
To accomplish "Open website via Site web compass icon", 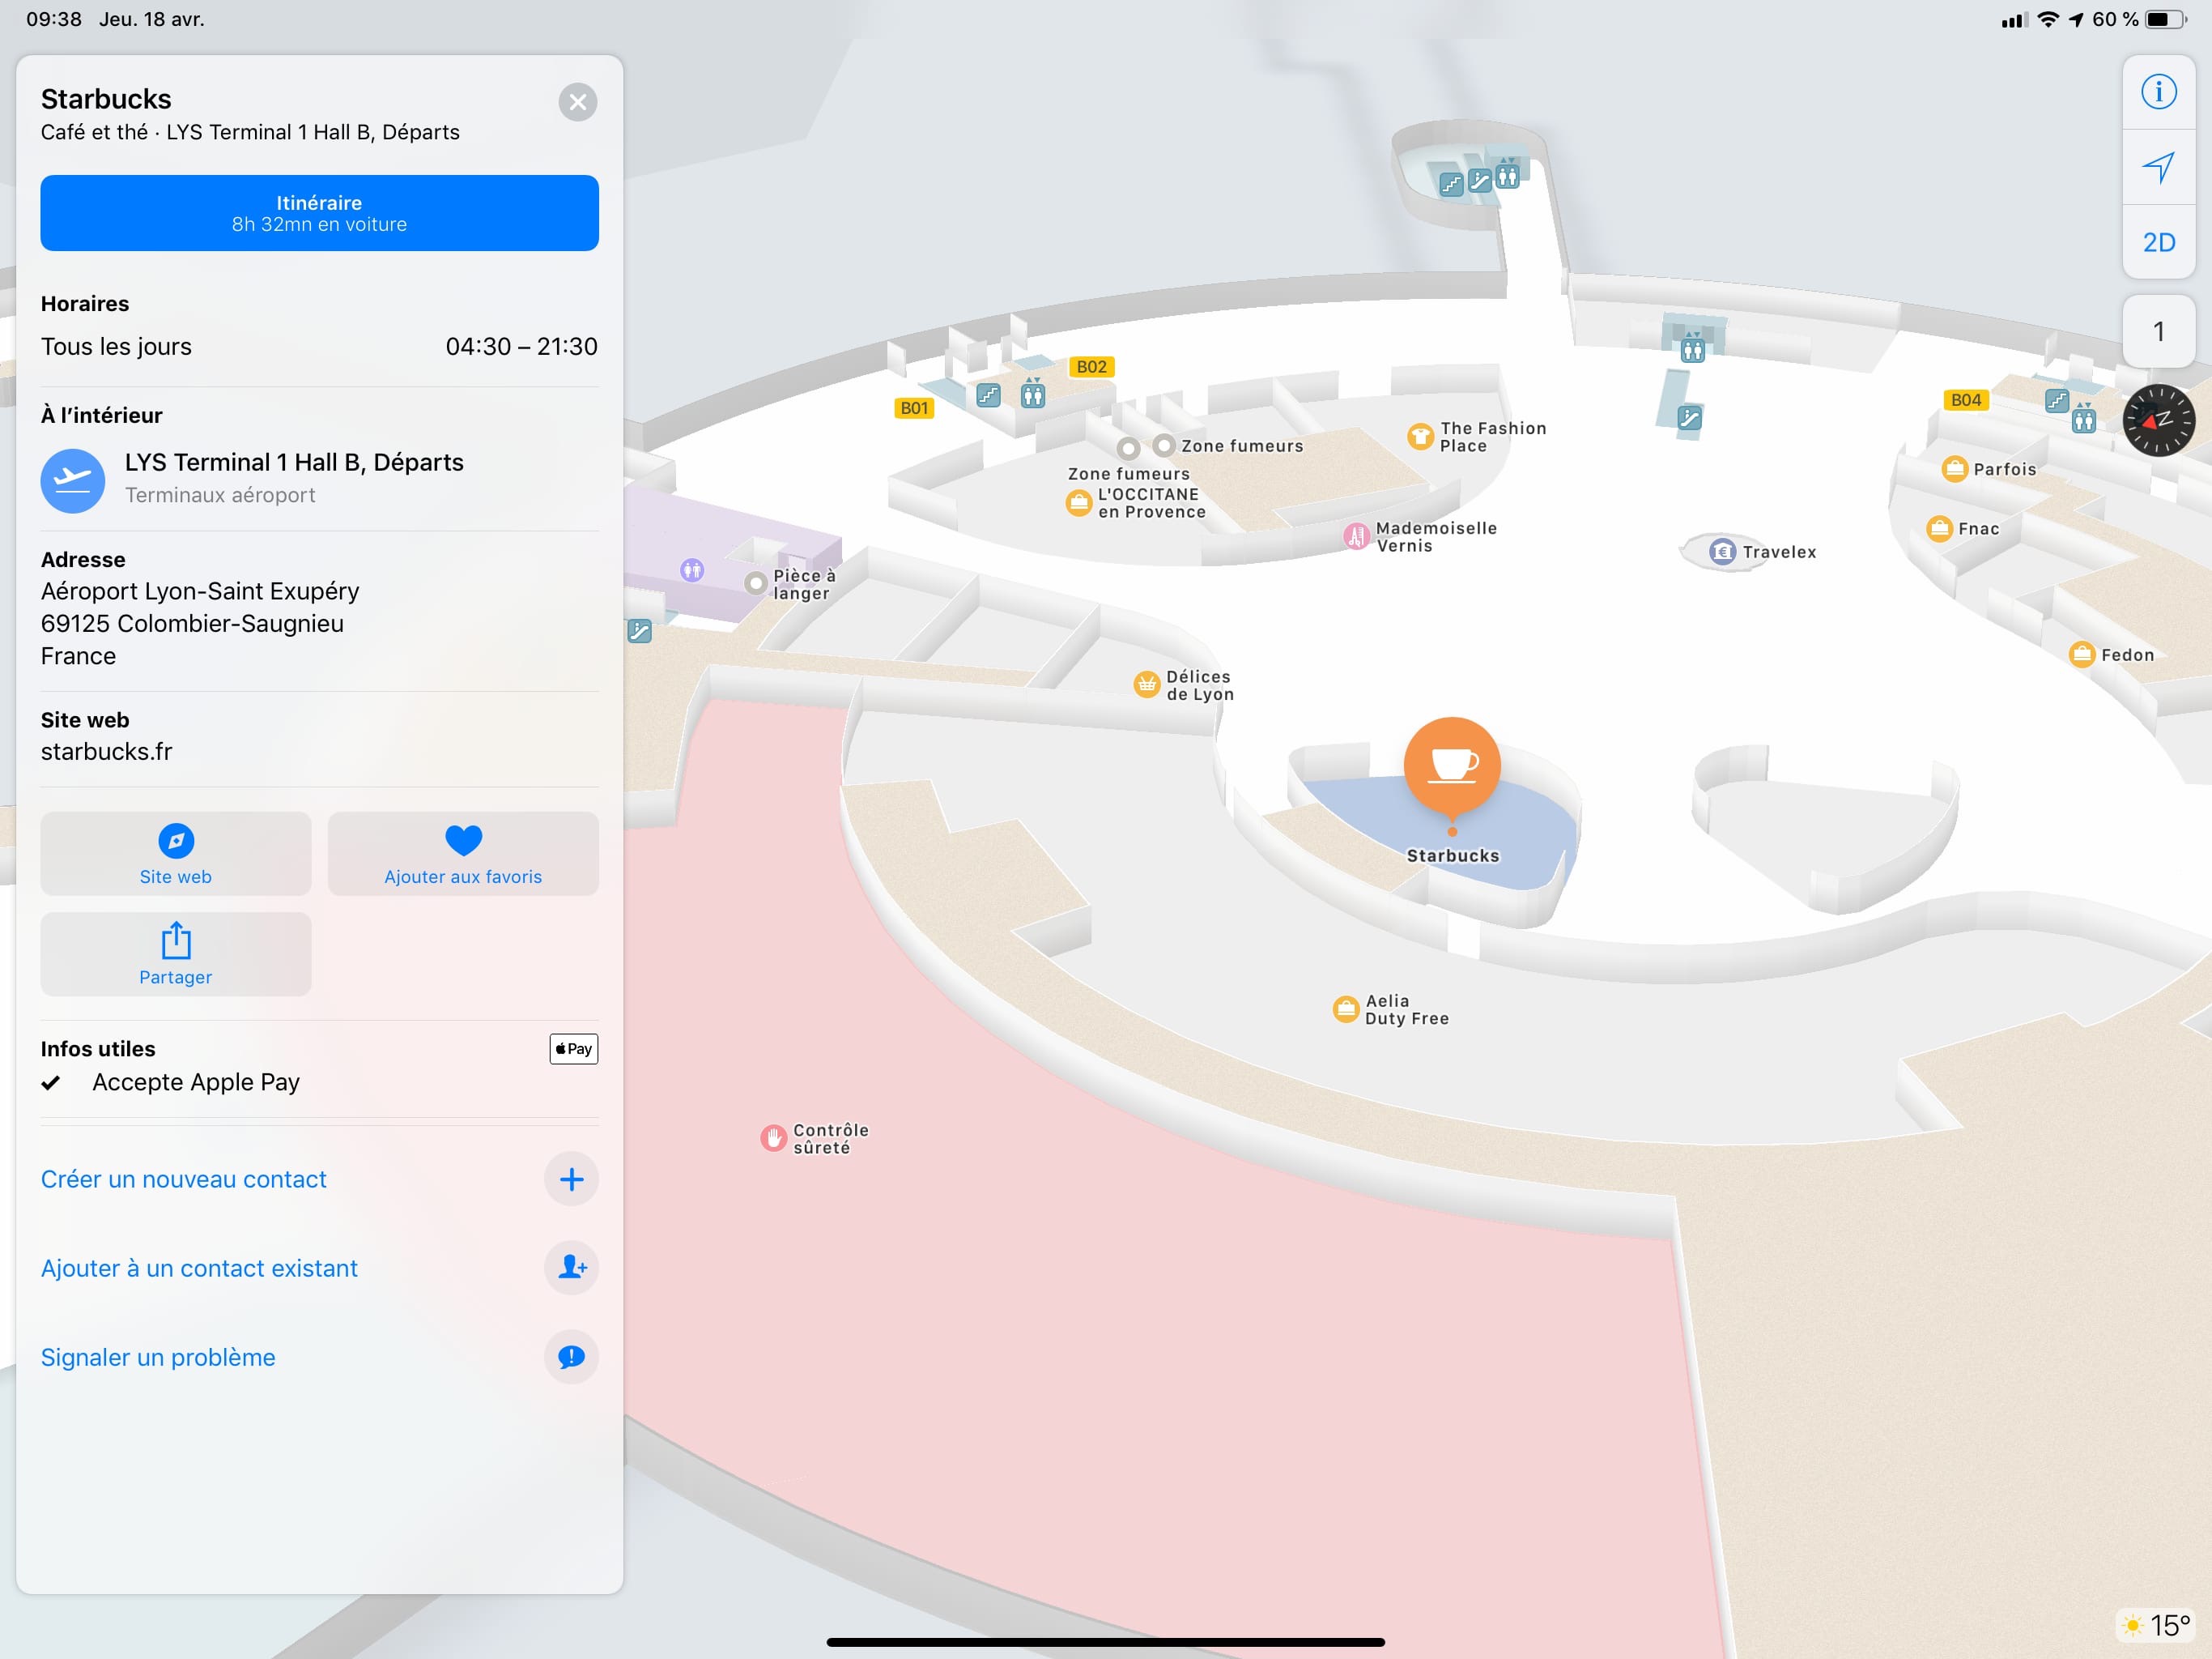I will point(175,841).
